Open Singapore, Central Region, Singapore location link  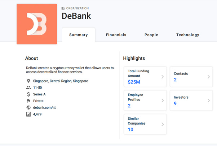[61, 81]
